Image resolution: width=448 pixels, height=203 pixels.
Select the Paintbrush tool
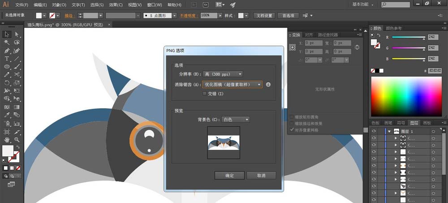(x=17, y=67)
